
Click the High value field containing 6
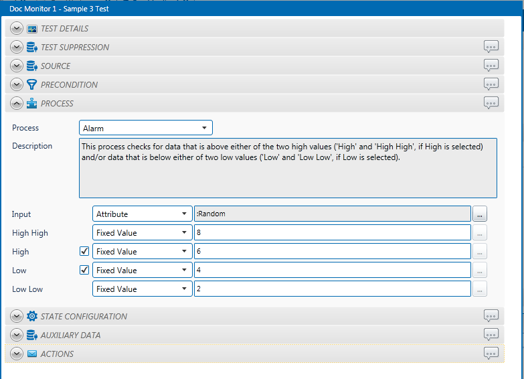coord(332,252)
